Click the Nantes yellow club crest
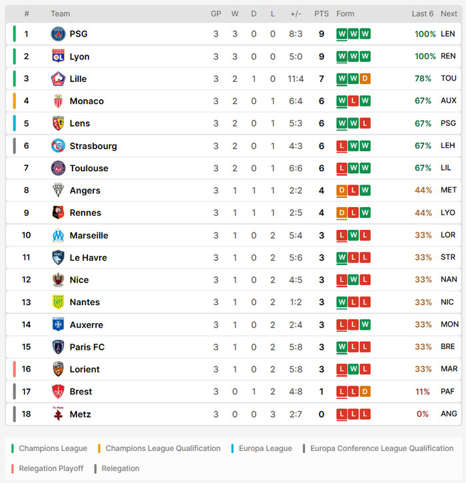This screenshot has width=466, height=483. click(x=59, y=302)
